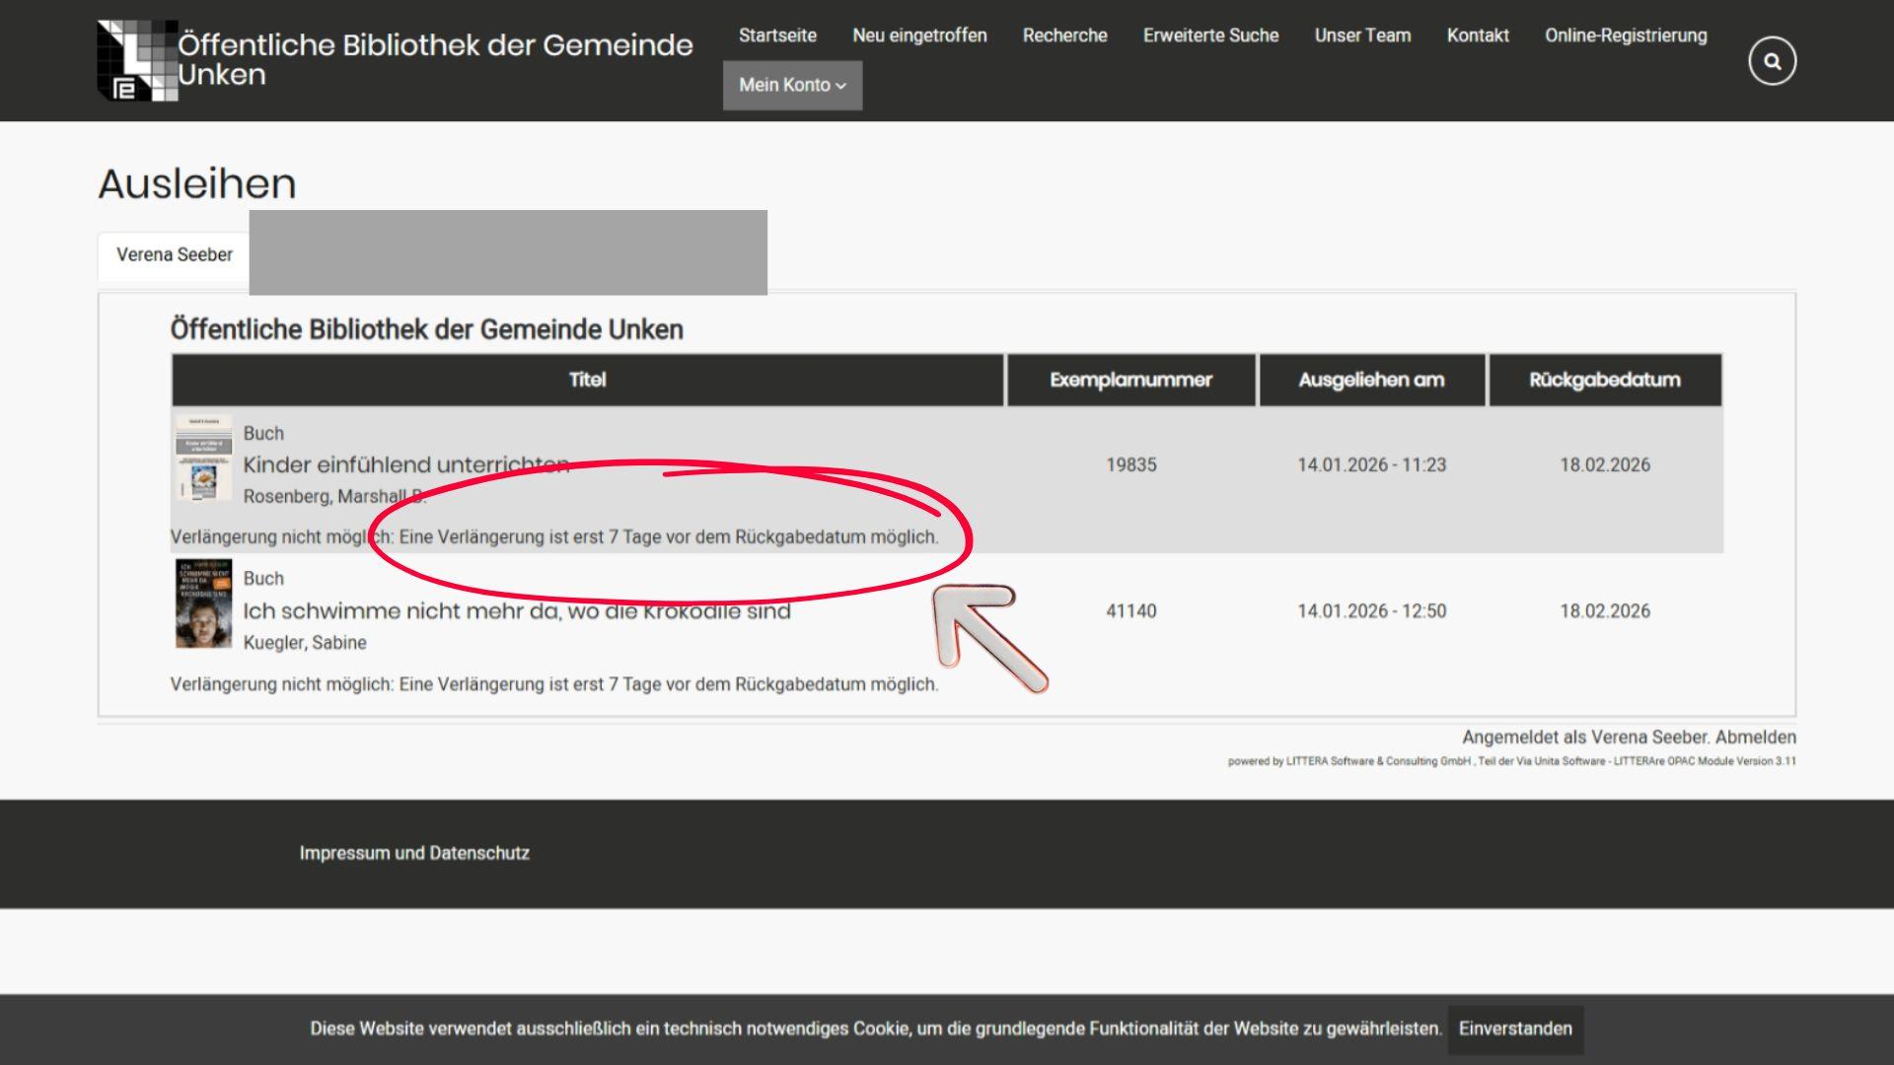The width and height of the screenshot is (1894, 1065).
Task: Open the Mein Konto dropdown menu
Action: pos(792,85)
